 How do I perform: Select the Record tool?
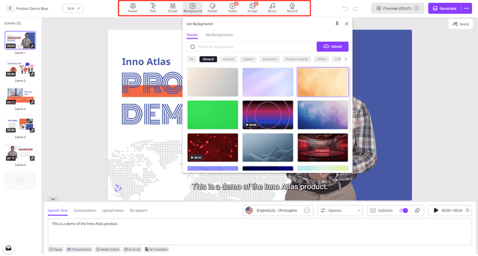tap(292, 8)
